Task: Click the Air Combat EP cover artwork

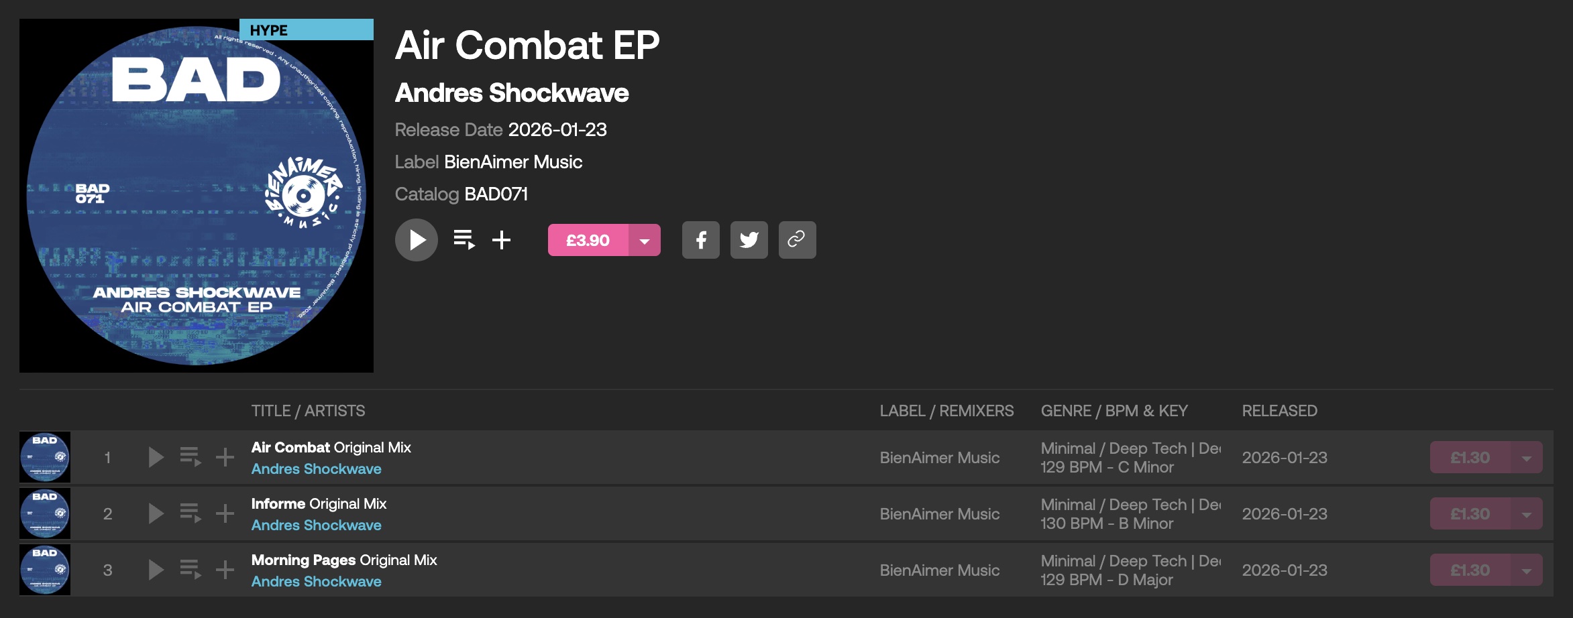Action: click(196, 196)
